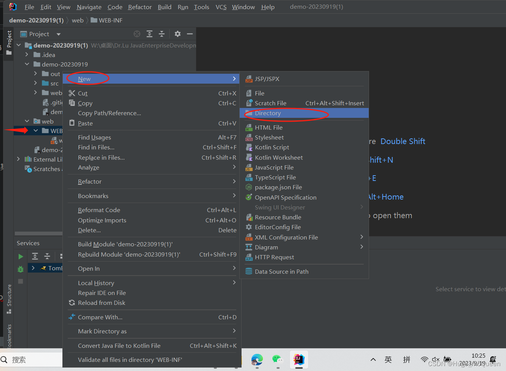
Task: Click the clipboard icon beside Paste
Action: tap(72, 123)
